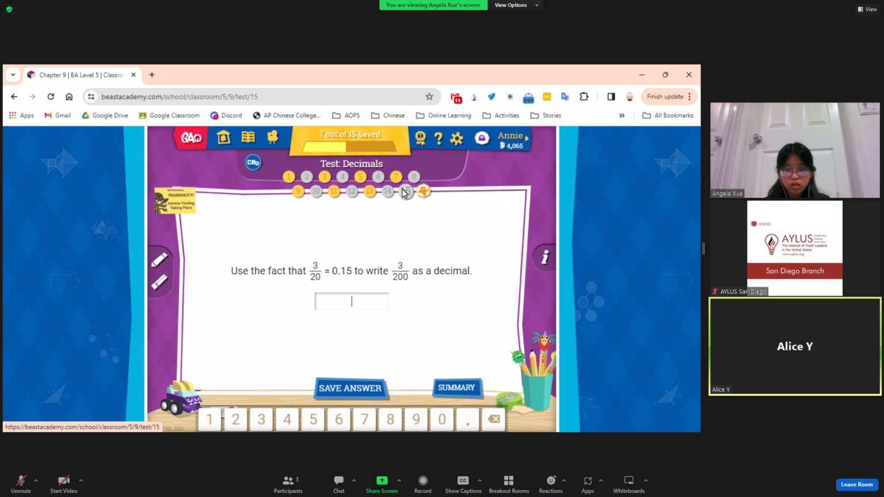
Task: Open the Google Translate extension icon
Action: [x=565, y=97]
